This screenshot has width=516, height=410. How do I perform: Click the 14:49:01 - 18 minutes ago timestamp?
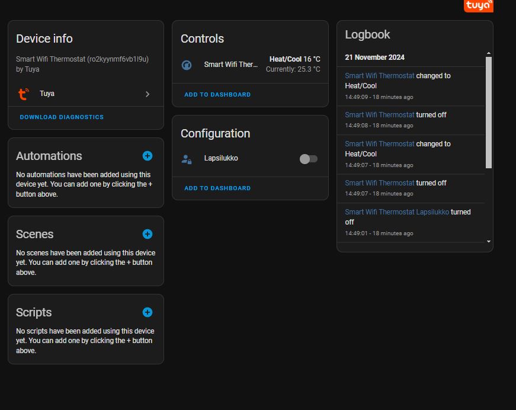click(x=379, y=233)
